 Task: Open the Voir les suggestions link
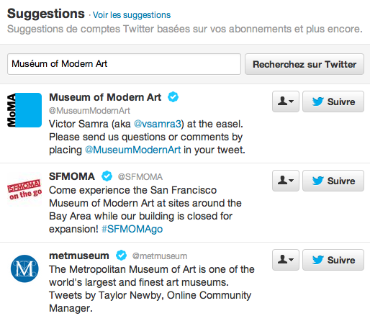click(132, 15)
